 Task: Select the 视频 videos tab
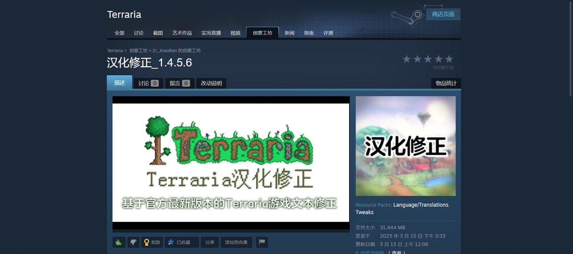[236, 33]
